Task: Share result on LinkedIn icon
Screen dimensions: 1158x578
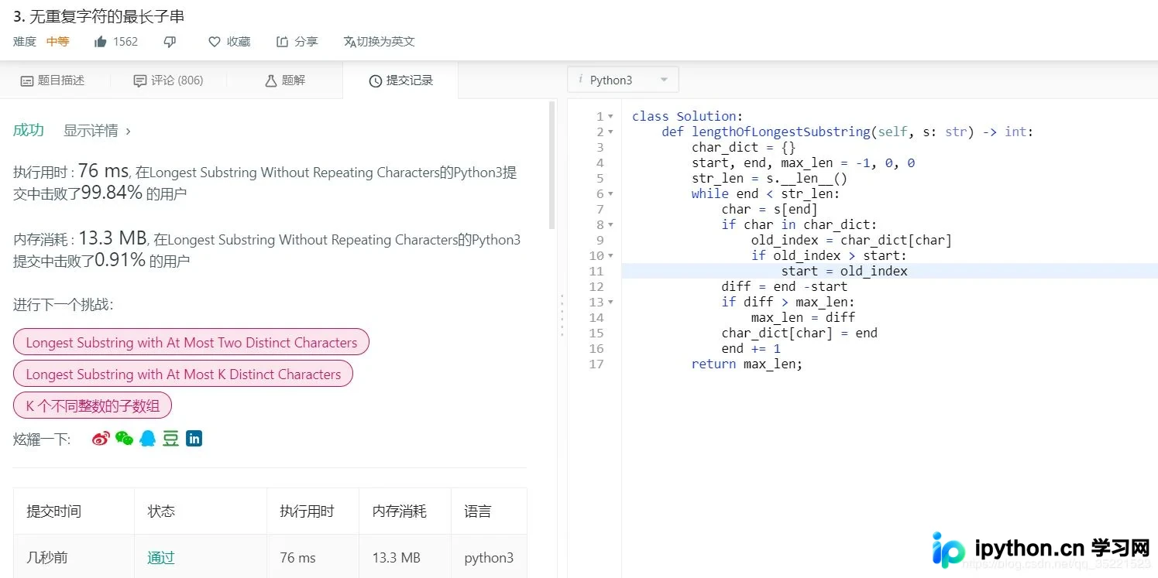Action: 194,439
